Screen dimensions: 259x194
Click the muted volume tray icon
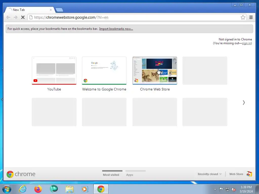[233, 189]
